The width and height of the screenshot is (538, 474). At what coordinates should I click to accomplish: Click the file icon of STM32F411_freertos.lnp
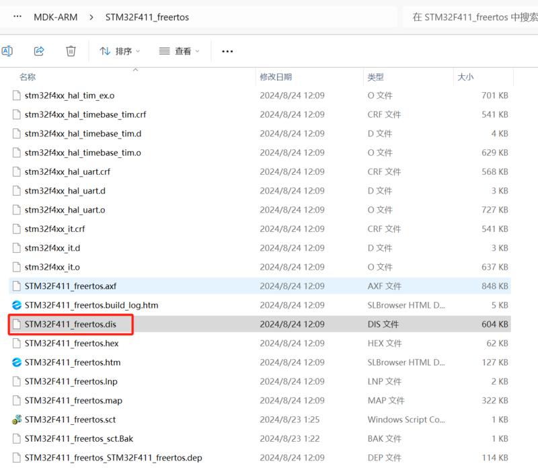(x=16, y=381)
